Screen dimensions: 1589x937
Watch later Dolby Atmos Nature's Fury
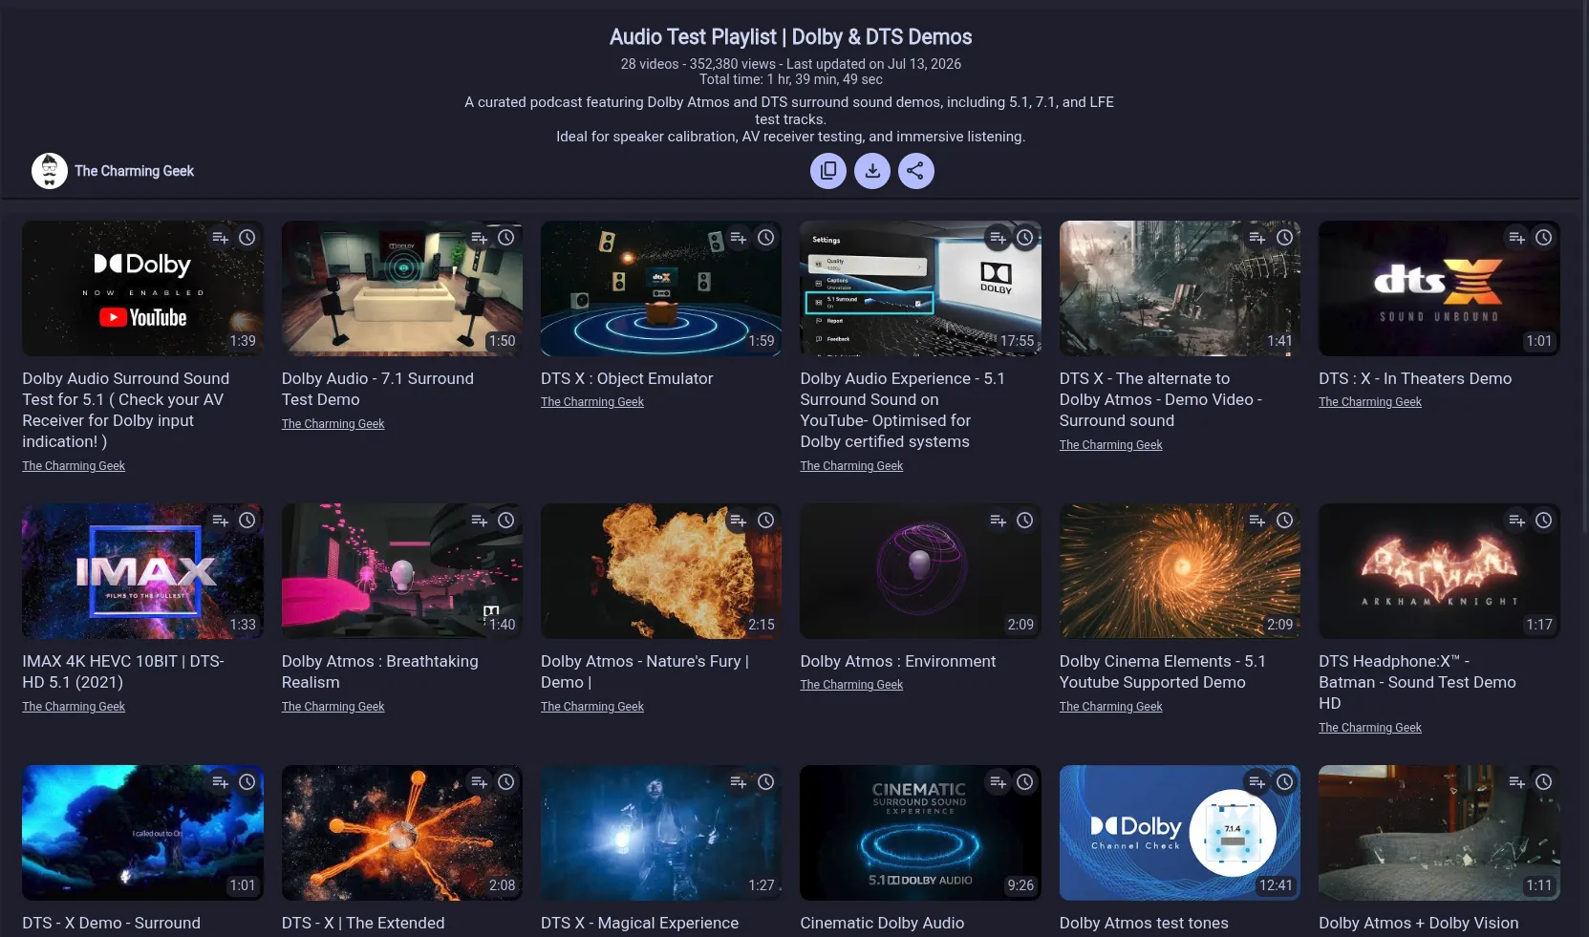pos(766,521)
